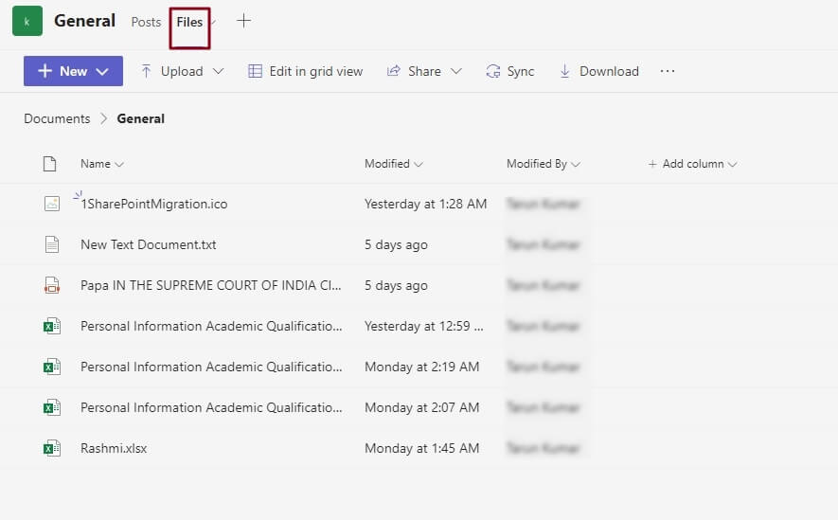Click the New button
This screenshot has height=520, width=838.
(73, 71)
